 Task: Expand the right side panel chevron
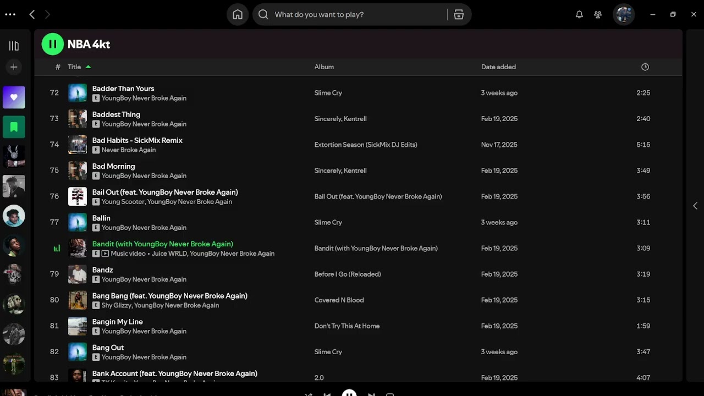click(x=695, y=206)
